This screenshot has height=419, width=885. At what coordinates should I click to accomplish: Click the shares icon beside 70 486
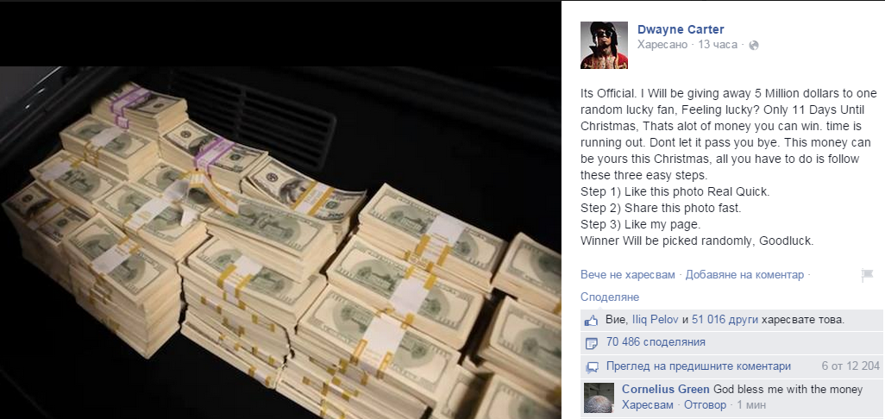(591, 343)
